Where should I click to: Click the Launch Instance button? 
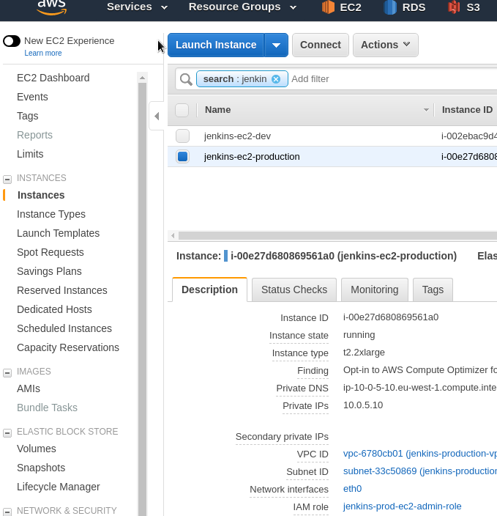[216, 45]
